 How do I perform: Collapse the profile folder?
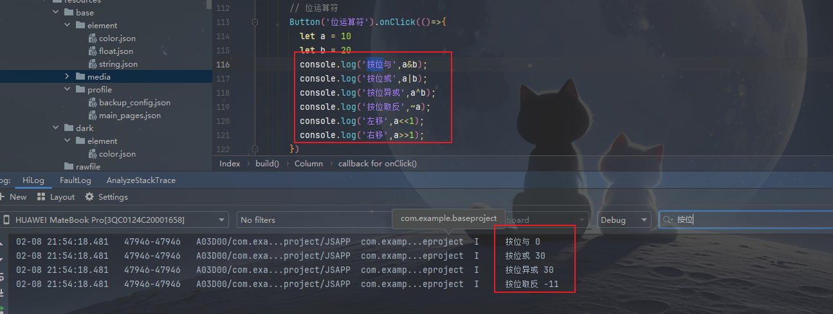pos(67,90)
